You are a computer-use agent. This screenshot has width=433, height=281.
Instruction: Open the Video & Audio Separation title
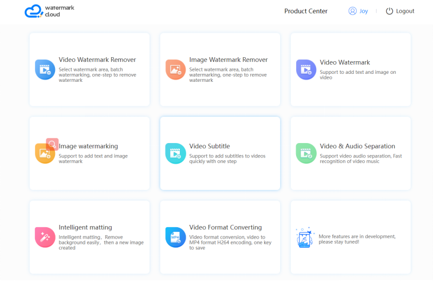(357, 146)
